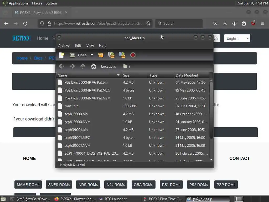The width and height of the screenshot is (269, 202).
Task: Sort by Name column header
Action: pyautogui.click(x=89, y=75)
